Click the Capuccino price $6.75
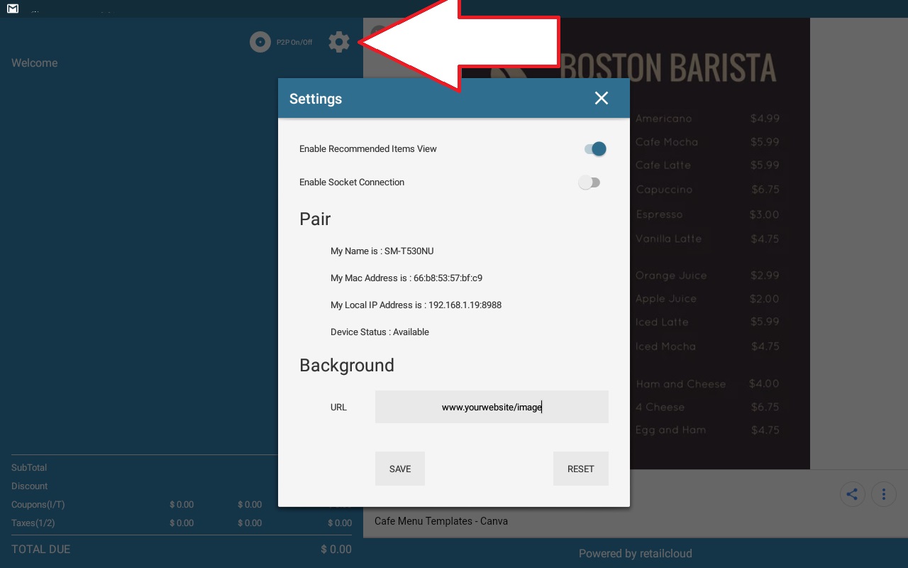 pyautogui.click(x=765, y=190)
